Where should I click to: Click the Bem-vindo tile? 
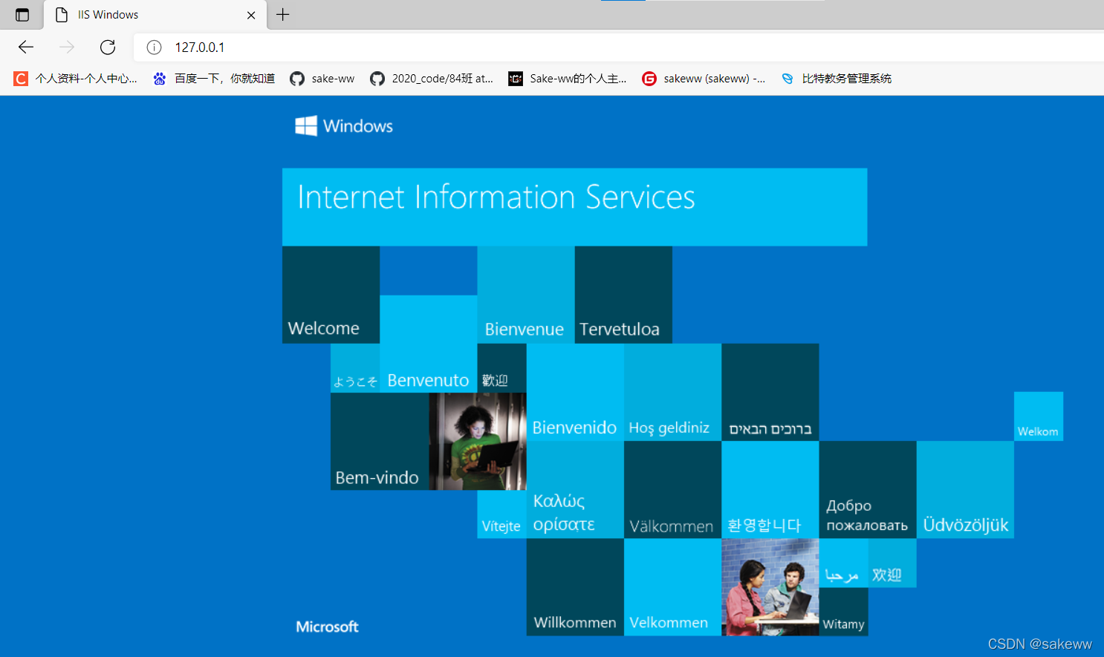coord(380,442)
